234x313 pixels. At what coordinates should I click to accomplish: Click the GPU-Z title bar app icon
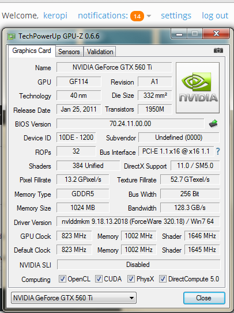12,36
